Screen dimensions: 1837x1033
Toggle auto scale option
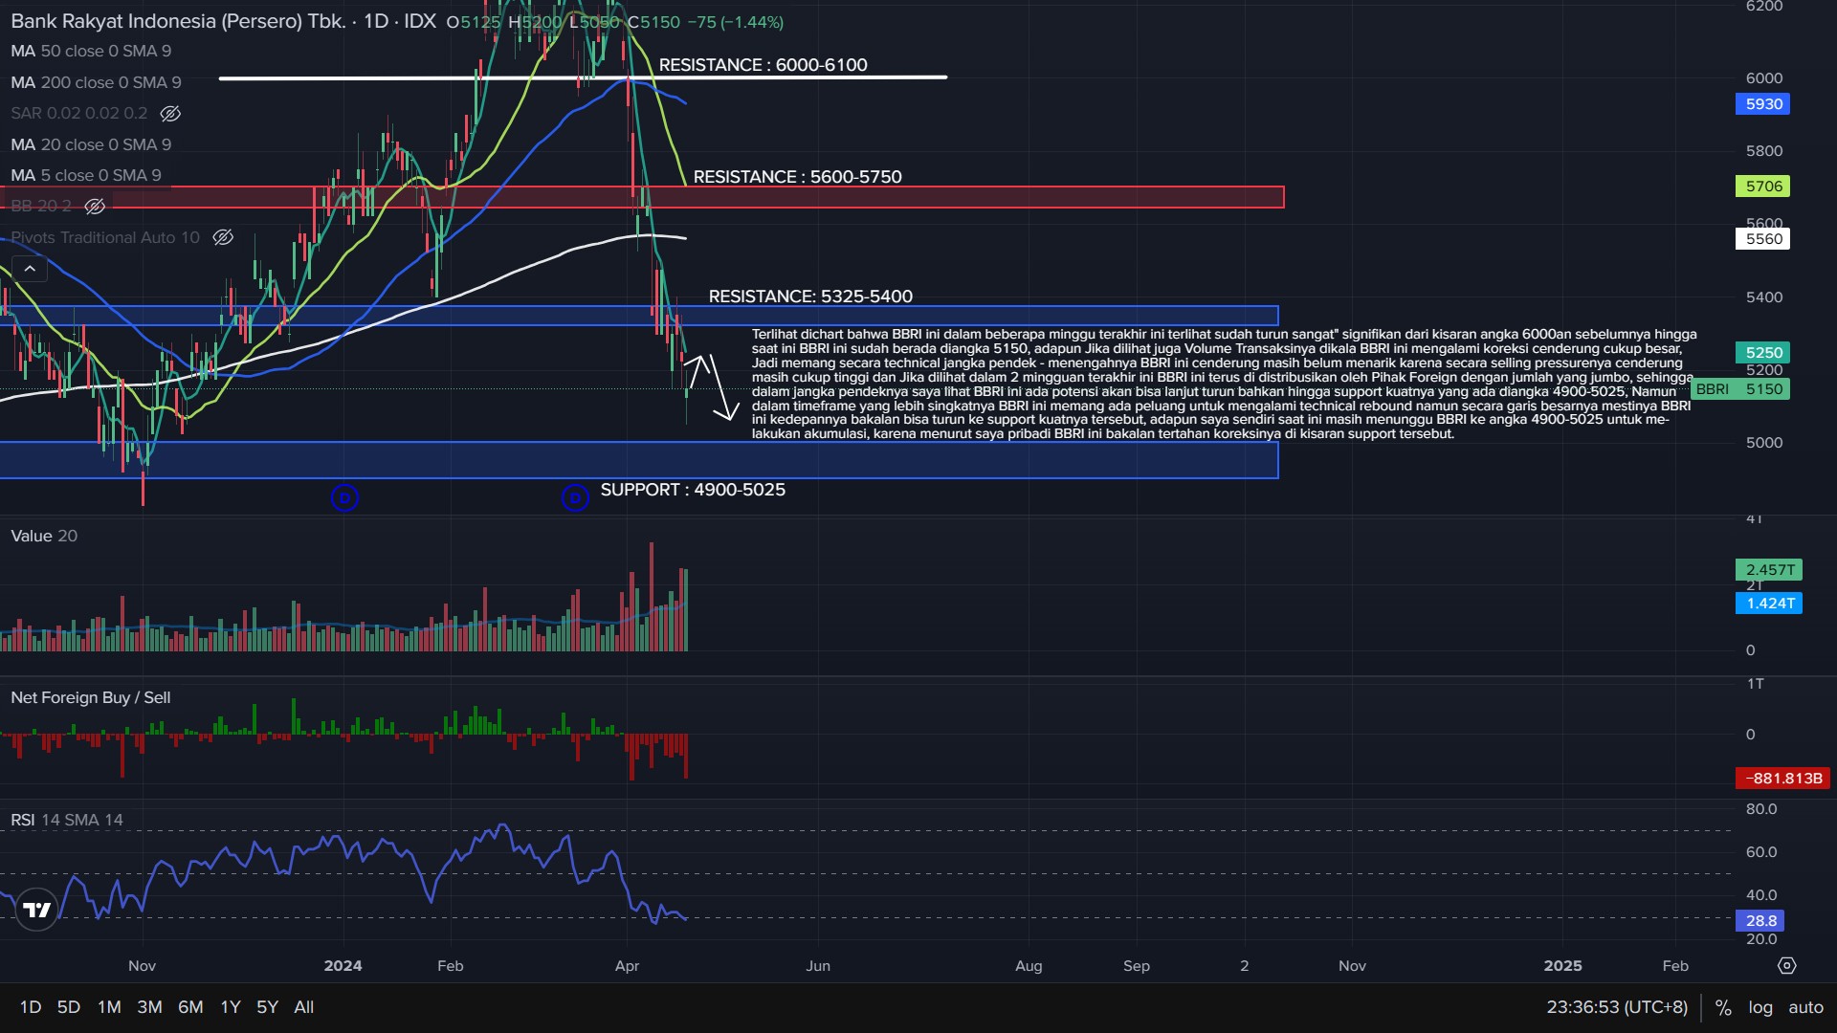1805,1007
